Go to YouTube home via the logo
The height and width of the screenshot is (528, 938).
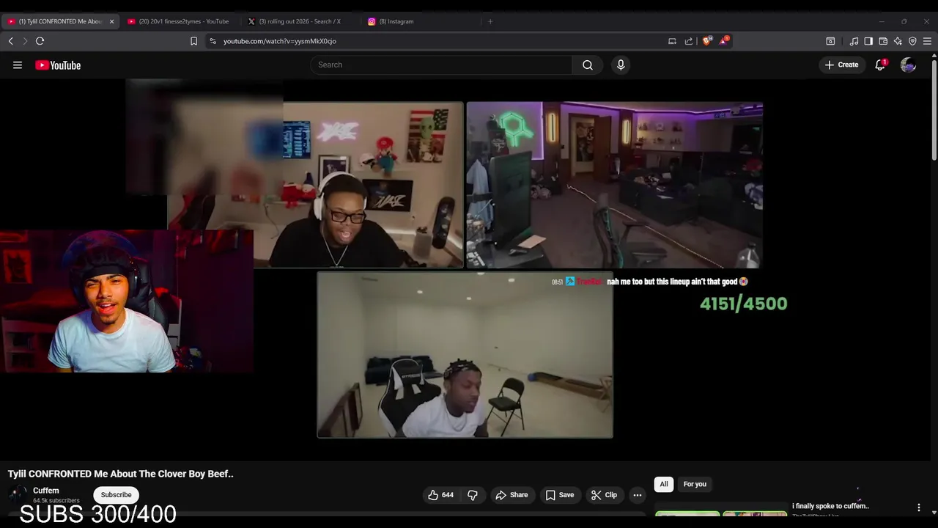point(58,65)
